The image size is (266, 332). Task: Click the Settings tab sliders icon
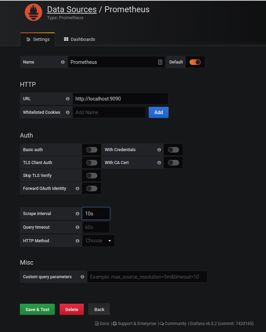28,39
